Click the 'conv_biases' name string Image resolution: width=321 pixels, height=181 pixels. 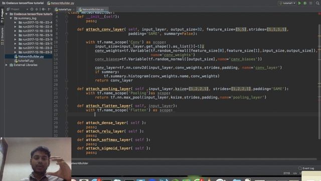coord(243,59)
